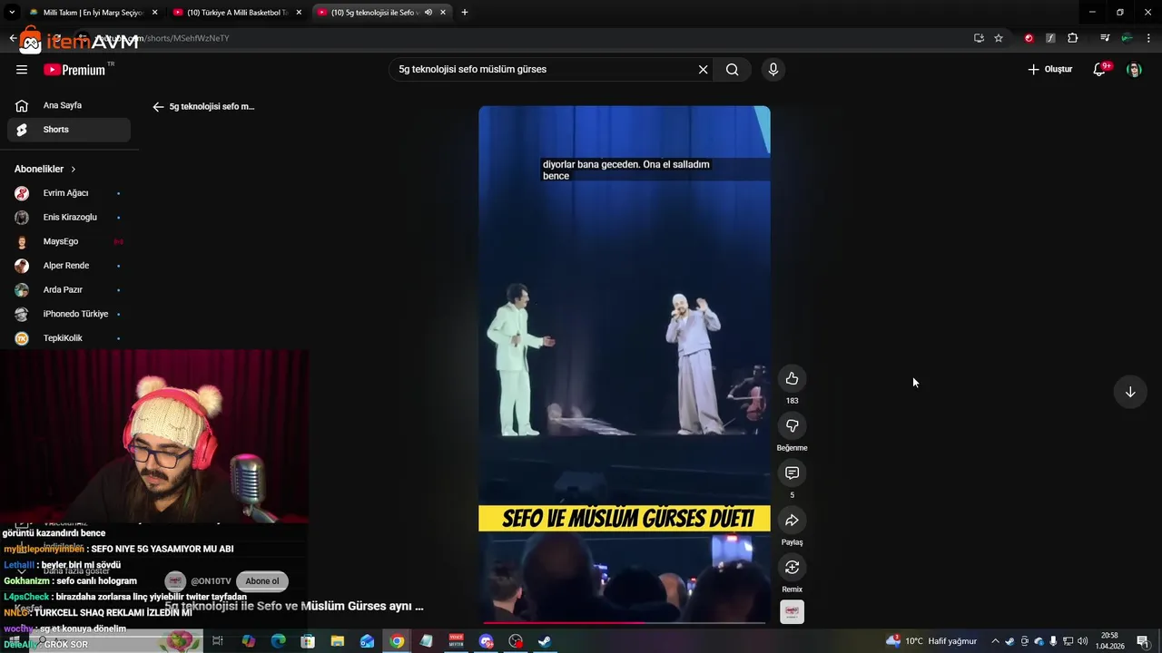The width and height of the screenshot is (1162, 653).
Task: Go back from Shorts search results
Action: click(158, 107)
